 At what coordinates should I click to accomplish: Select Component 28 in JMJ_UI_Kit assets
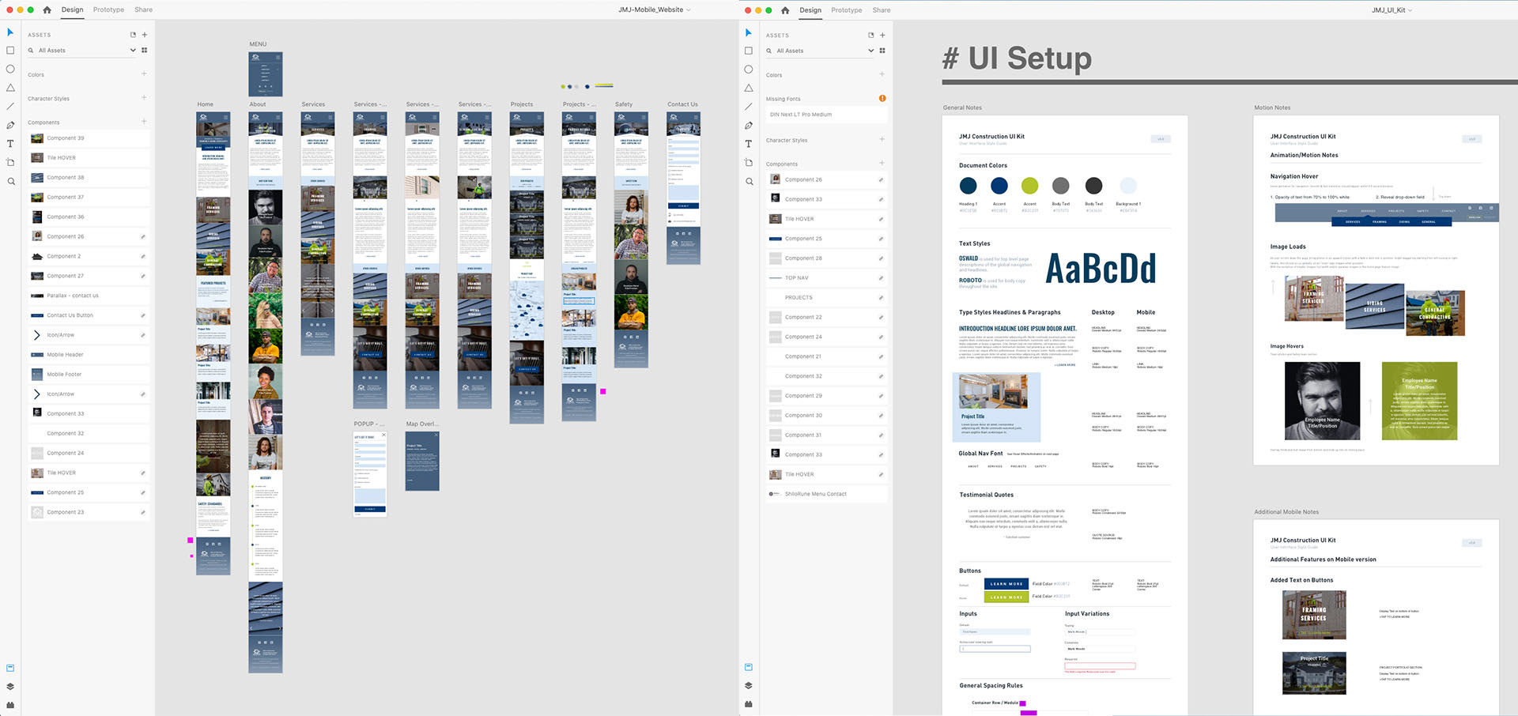pyautogui.click(x=826, y=258)
